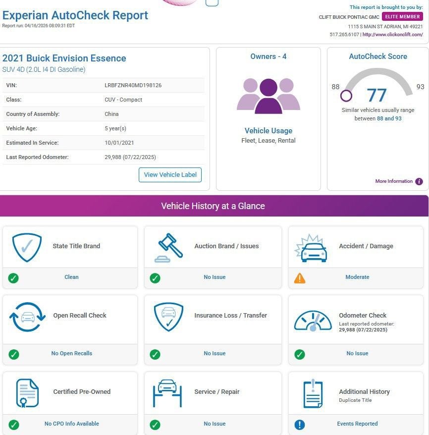
Task: Click the AutoCheck Score gauge marker
Action: pos(346,96)
